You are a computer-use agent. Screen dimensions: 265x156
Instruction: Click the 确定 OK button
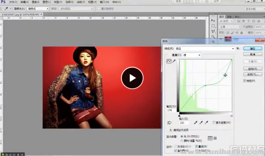253,49
